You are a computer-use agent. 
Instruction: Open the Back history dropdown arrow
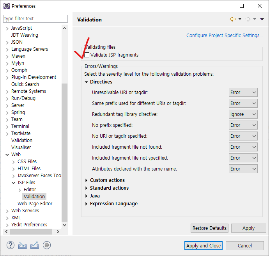pyautogui.click(x=240, y=19)
